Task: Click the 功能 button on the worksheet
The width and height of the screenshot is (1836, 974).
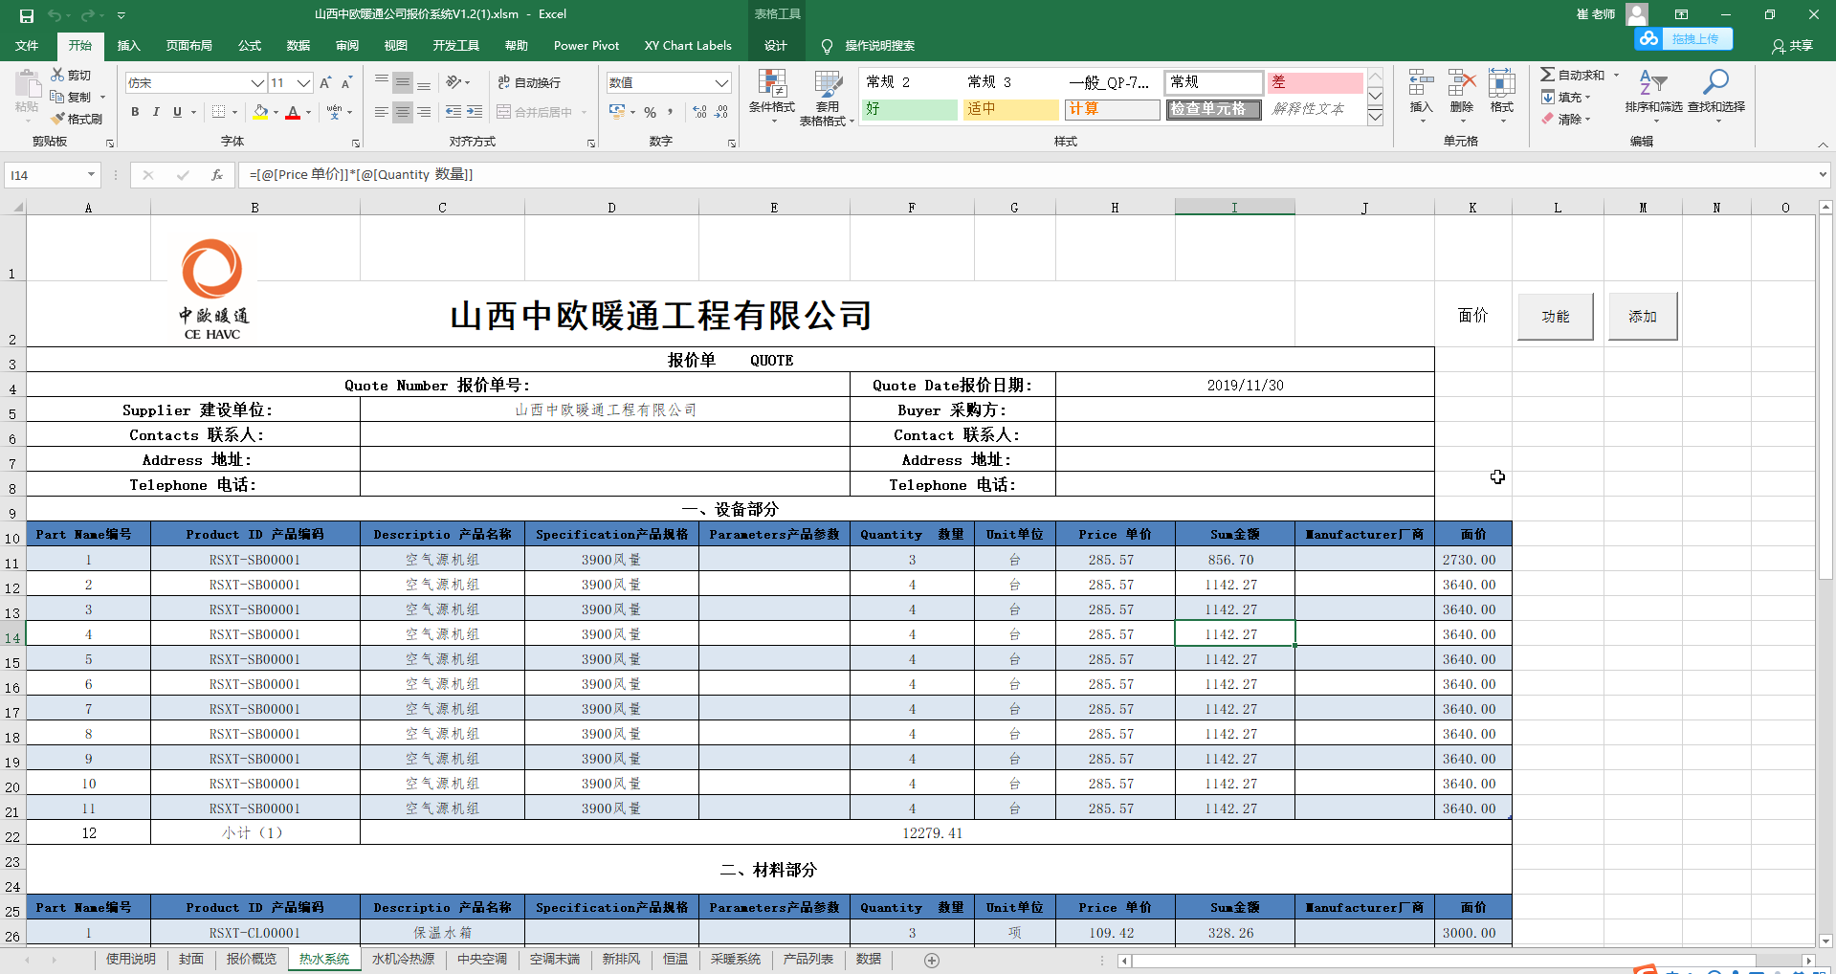Action: (1554, 316)
